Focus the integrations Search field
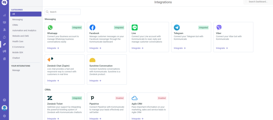Viewport: 273px width, 120px height. tap(63, 12)
